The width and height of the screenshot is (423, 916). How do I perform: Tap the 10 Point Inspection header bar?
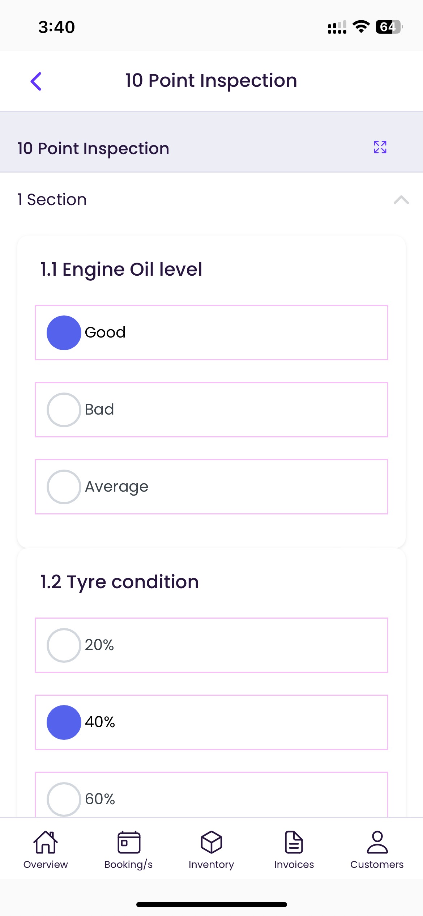pyautogui.click(x=93, y=148)
